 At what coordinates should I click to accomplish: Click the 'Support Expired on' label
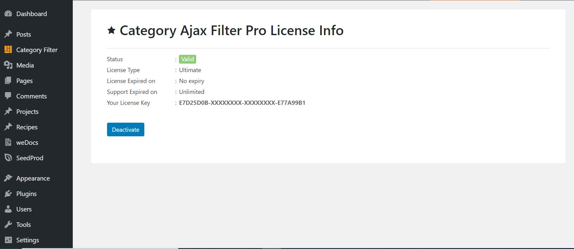coord(132,92)
